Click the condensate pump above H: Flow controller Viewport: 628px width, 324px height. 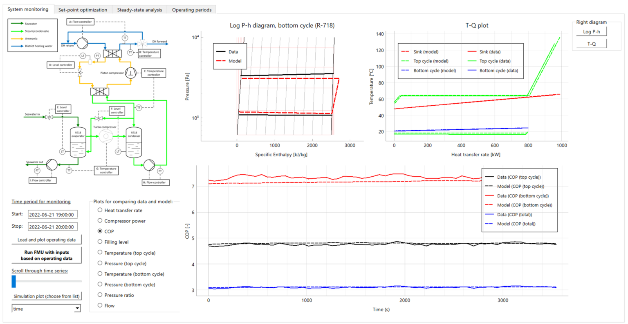[x=149, y=165]
